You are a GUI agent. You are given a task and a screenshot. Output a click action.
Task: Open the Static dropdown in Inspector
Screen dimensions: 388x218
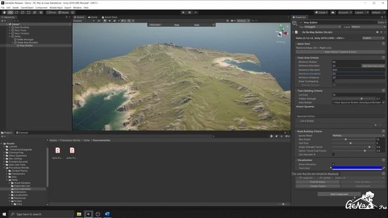coord(381,22)
